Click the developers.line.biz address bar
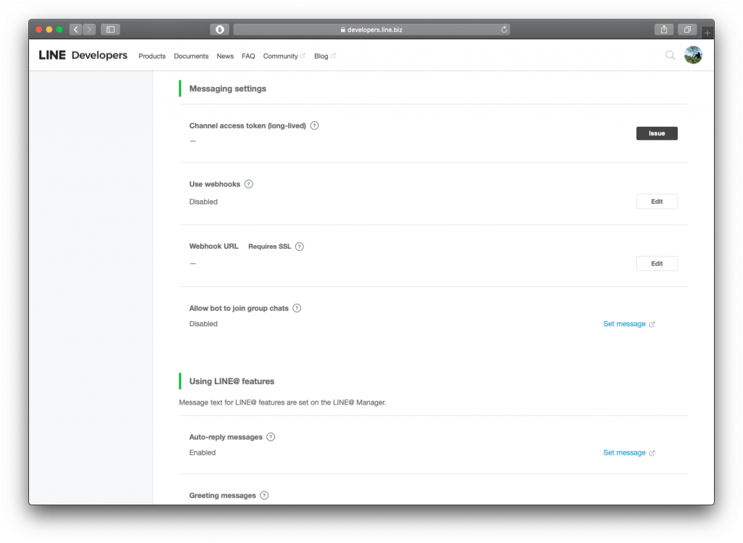 click(x=371, y=29)
